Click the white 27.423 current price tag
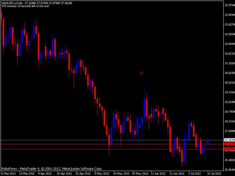 tap(230, 140)
